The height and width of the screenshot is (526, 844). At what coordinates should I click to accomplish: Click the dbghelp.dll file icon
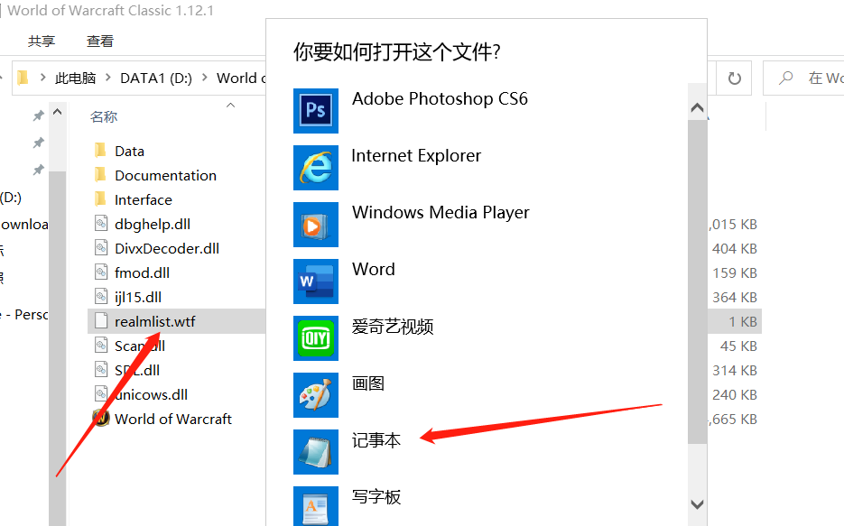[101, 224]
